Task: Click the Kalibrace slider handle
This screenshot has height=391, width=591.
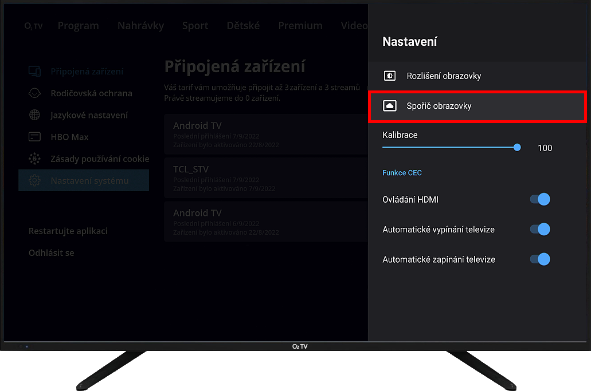Action: click(x=518, y=147)
